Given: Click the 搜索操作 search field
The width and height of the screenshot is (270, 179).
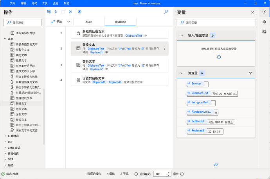Looking at the screenshot, I should click(23, 23).
